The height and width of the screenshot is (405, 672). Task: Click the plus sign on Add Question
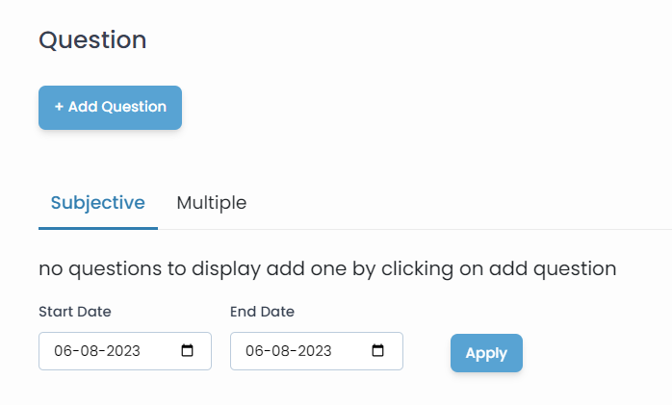[59, 107]
